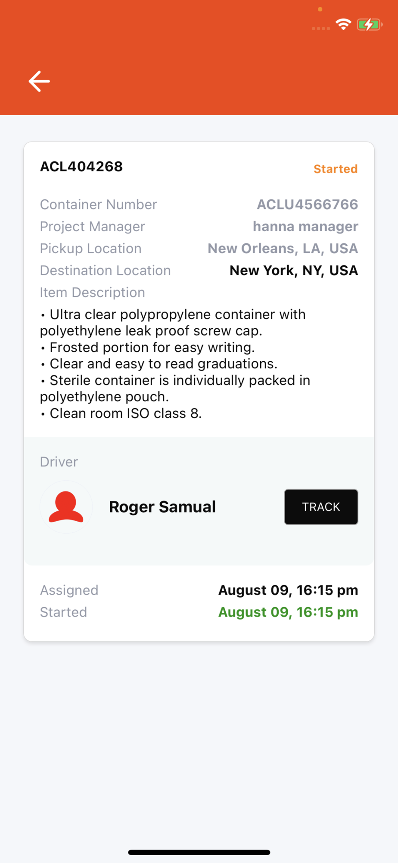Tap the Clean room ISO class 8 line

pyautogui.click(x=125, y=413)
